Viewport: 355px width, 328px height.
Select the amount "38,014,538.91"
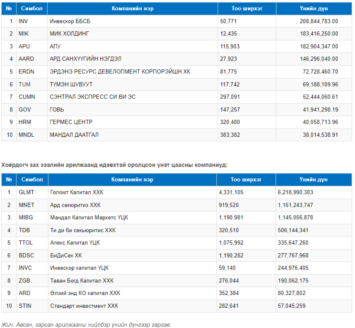pyautogui.click(x=320, y=135)
